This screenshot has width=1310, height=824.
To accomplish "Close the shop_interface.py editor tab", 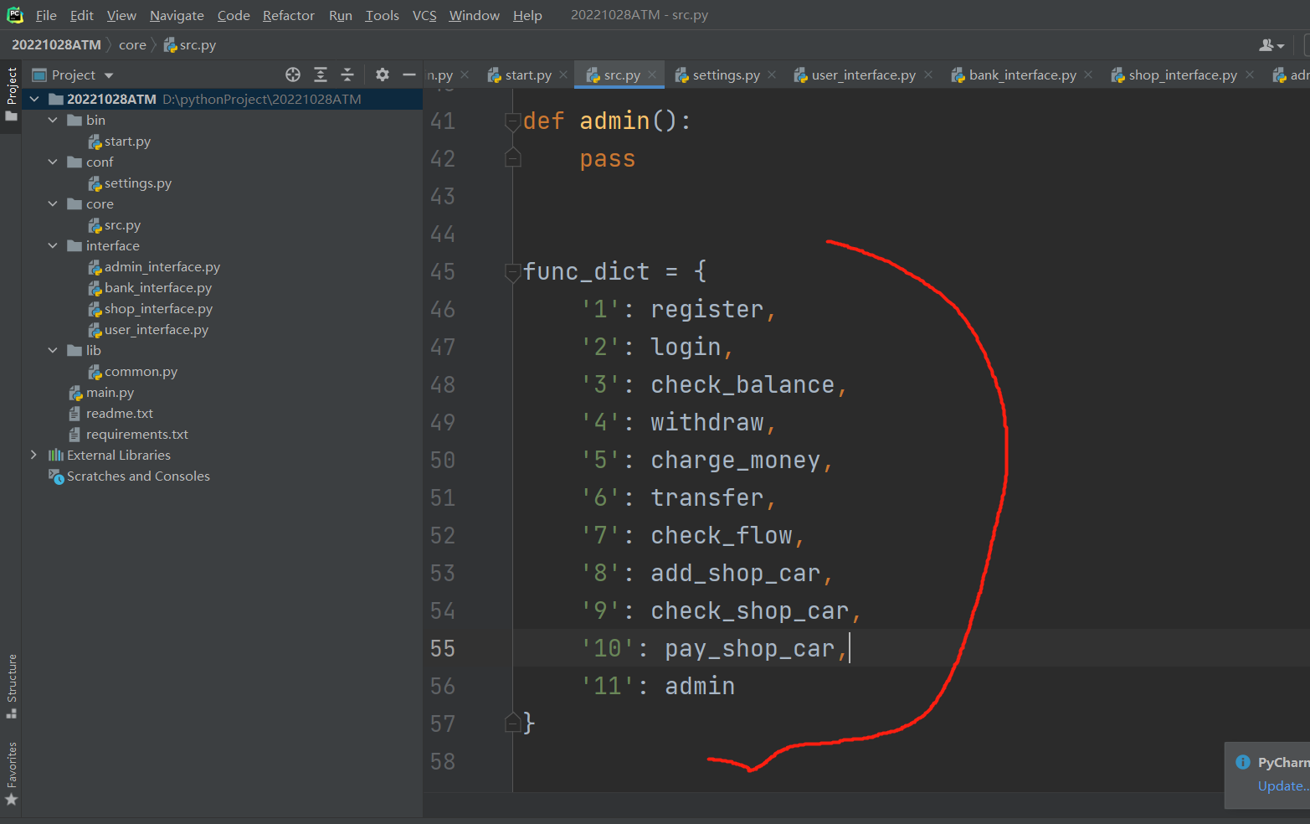I will (1250, 75).
